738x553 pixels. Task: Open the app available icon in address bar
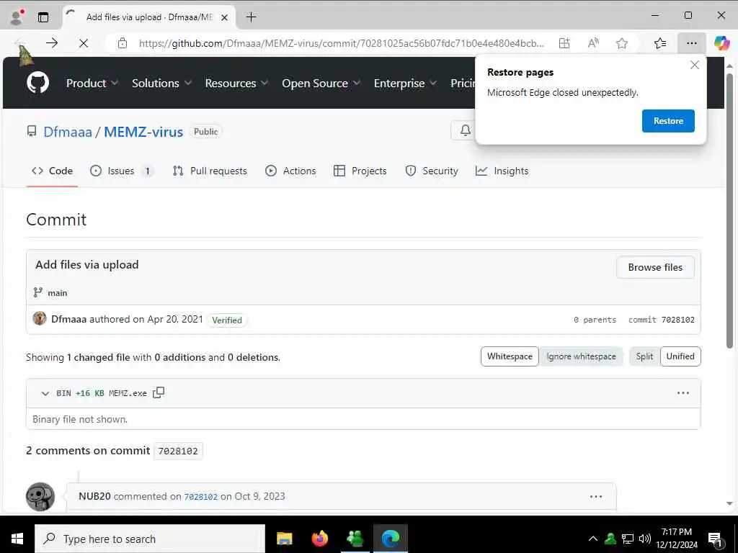pos(564,43)
